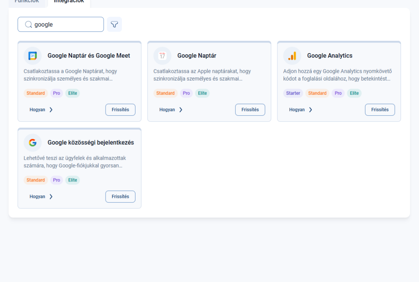Expand Hogyan chevron on Google közösségi bejelentkezés
The image size is (419, 282).
pyautogui.click(x=51, y=197)
